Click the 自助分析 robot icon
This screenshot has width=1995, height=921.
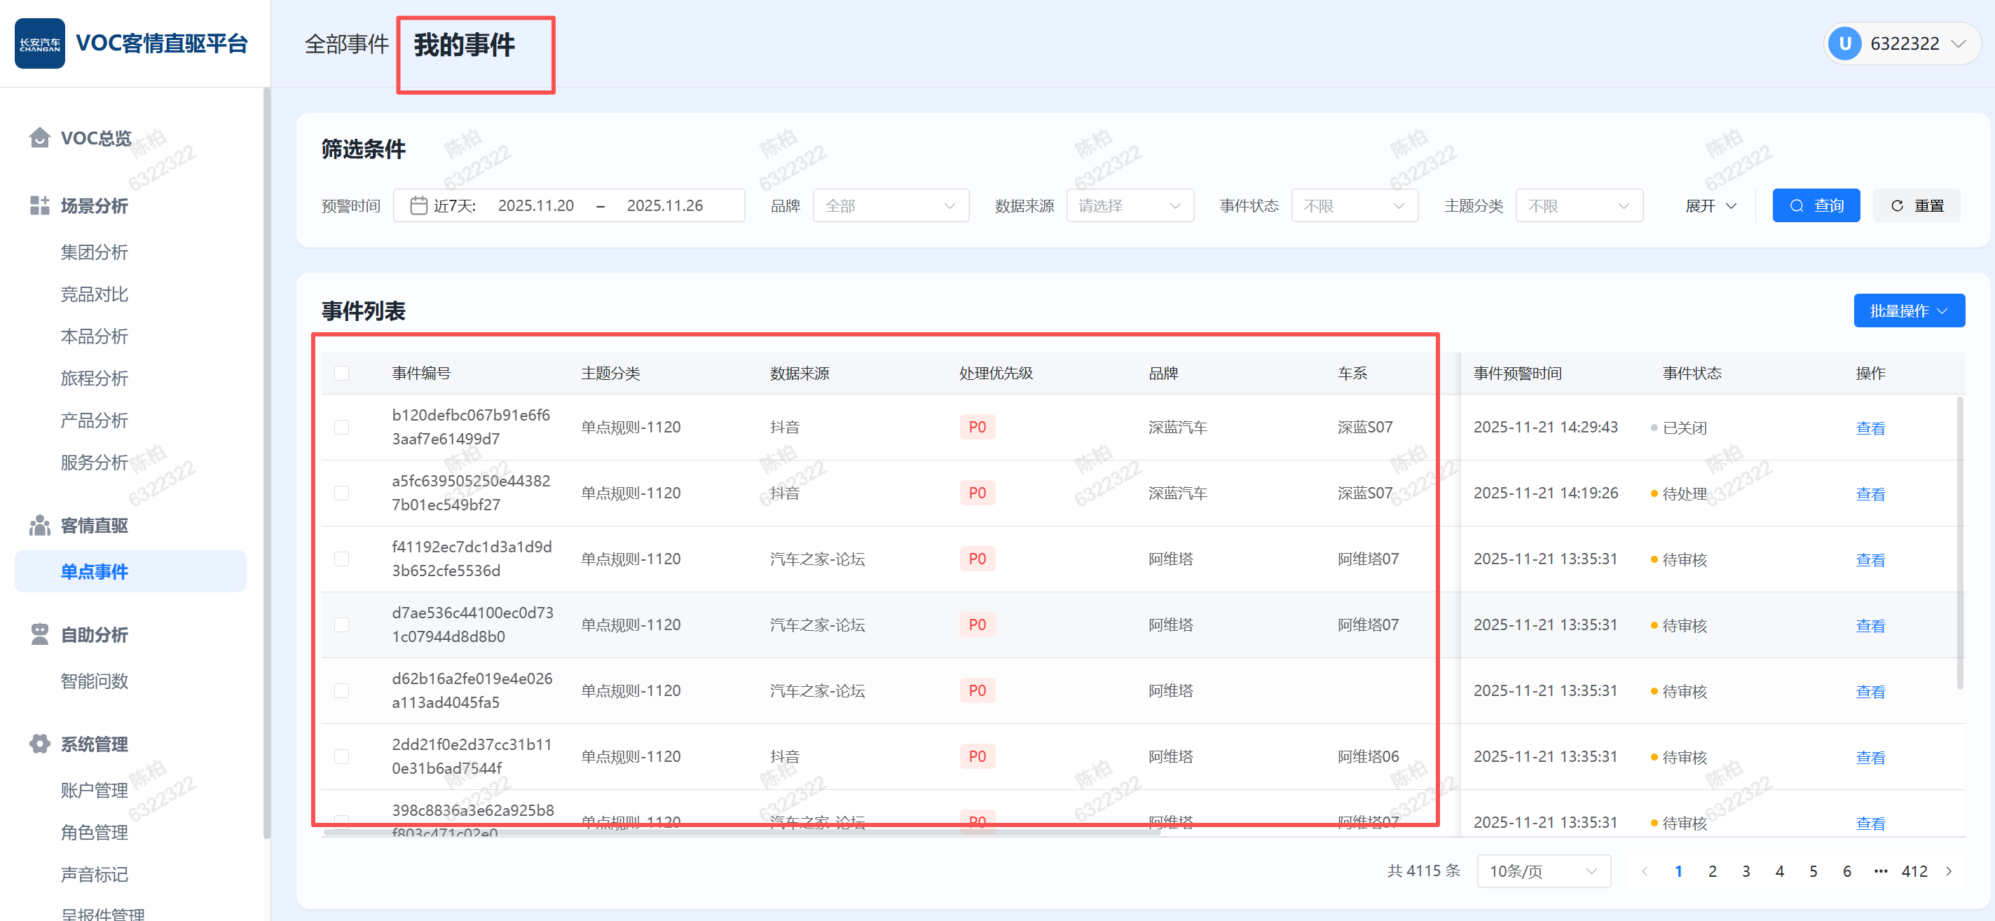[x=39, y=634]
